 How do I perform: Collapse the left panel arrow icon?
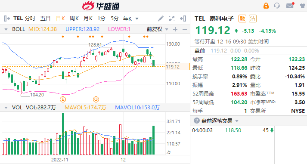click(7, 19)
